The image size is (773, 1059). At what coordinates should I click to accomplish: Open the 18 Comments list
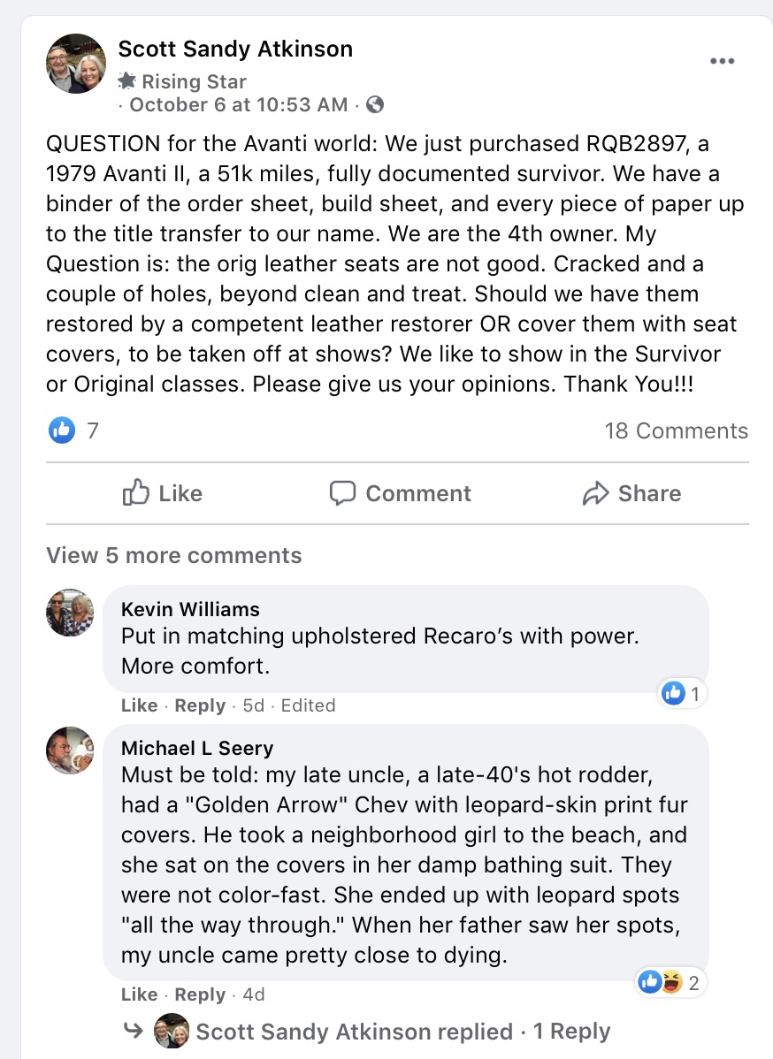tap(676, 430)
